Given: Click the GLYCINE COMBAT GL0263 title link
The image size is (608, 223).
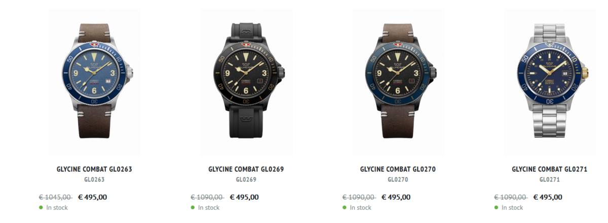Looking at the screenshot, I should (x=94, y=169).
